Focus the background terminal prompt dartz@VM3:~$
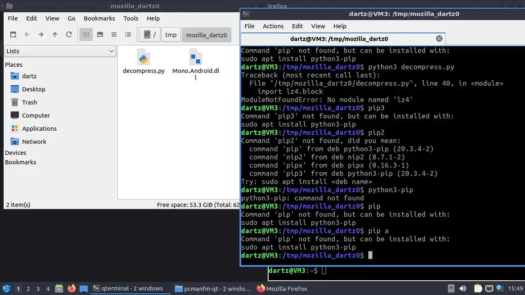 (x=297, y=271)
